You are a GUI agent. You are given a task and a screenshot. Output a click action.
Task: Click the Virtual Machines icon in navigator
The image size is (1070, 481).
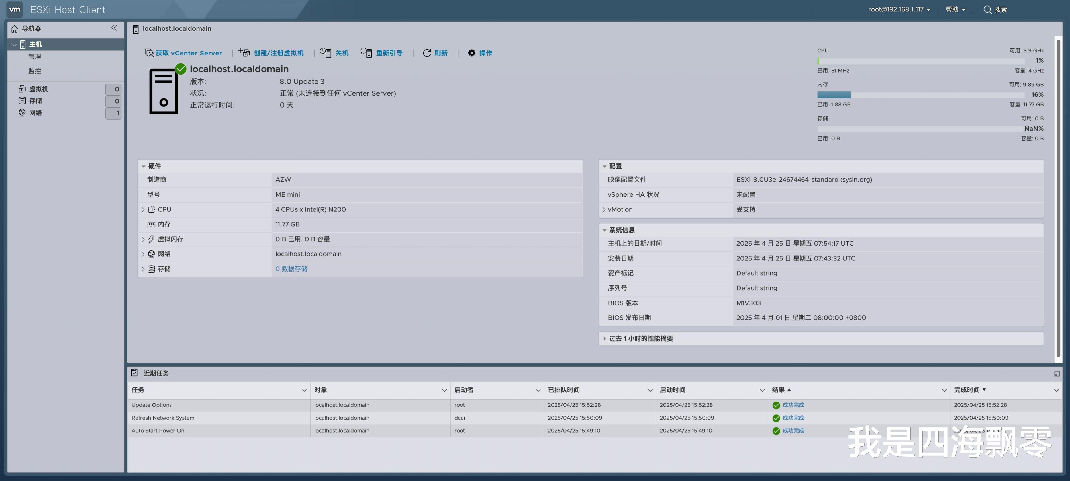pyautogui.click(x=22, y=89)
